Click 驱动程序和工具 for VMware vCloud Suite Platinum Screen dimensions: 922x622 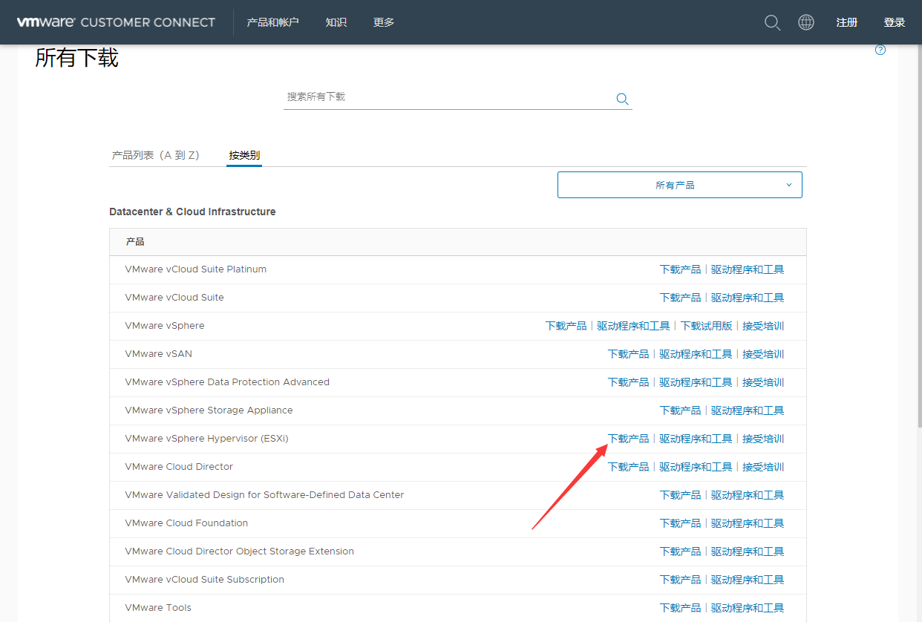click(748, 269)
